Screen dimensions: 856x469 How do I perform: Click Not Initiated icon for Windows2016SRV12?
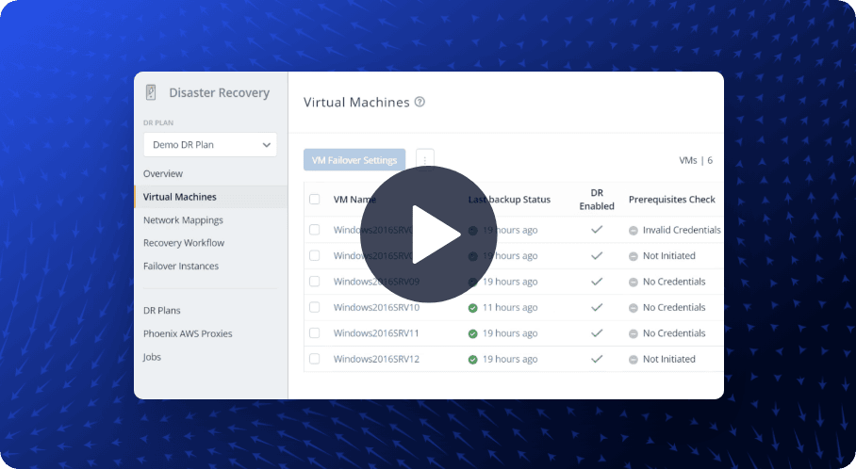pyautogui.click(x=634, y=359)
